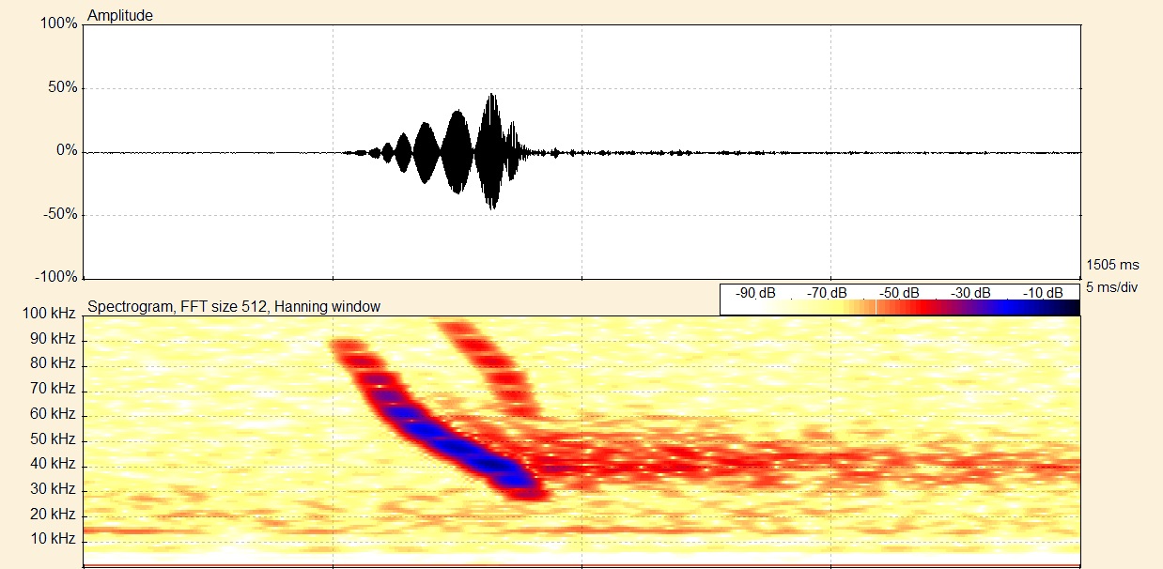Viewport: 1163px width, 569px height.
Task: Click the 50 kHz frequency label
Action: tap(53, 439)
